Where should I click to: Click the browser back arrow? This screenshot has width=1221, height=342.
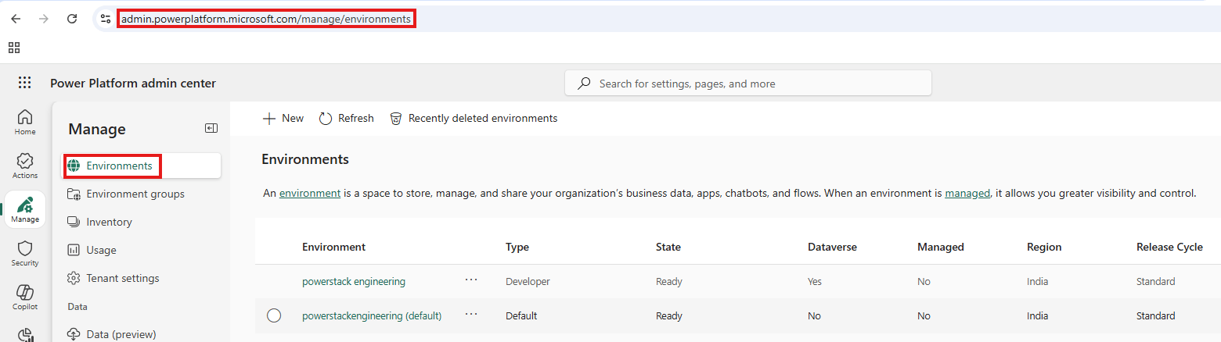[16, 19]
